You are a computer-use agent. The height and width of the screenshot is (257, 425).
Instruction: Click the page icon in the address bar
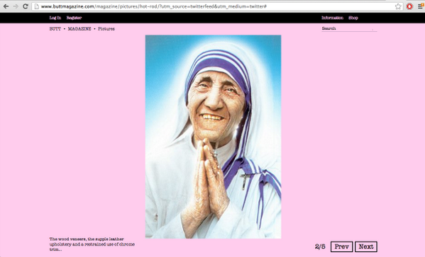36,6
